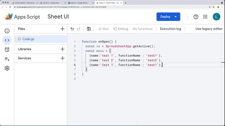Place cursor at end of line 6
225x126 pixels.
pyautogui.click(x=162, y=65)
